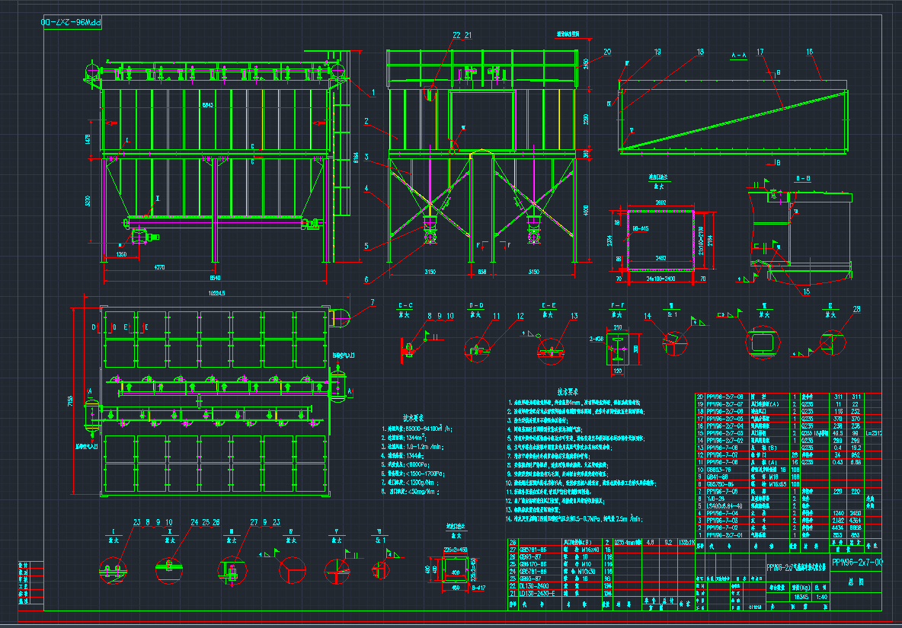Select the <50mg/Nm outlet concentration line
Viewport: 902px width, 628px height.
(x=410, y=492)
